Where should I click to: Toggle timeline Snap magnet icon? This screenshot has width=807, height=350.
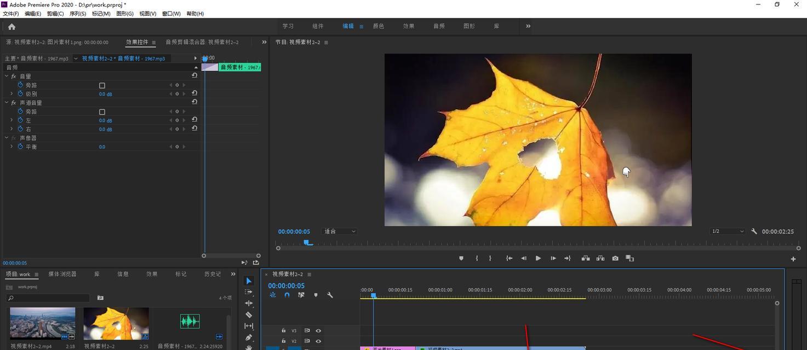pos(287,295)
